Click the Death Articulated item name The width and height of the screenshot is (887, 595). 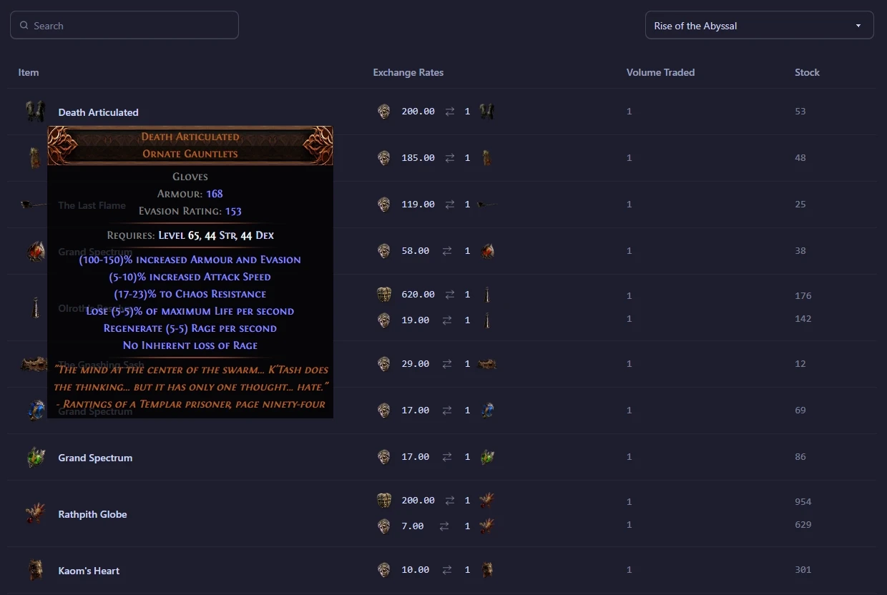(98, 112)
